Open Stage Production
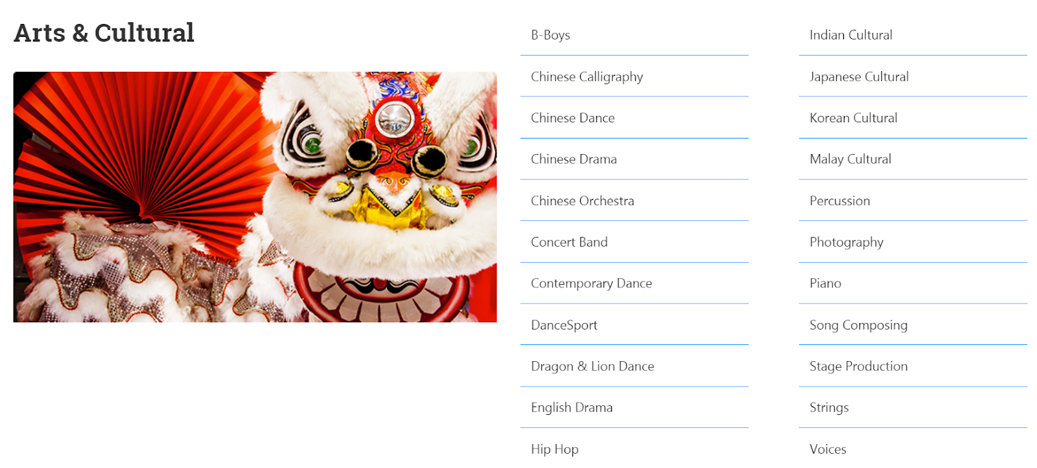Screen dimensions: 1037x468 [858, 366]
